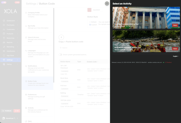This screenshot has width=181, height=123.
Task: Open the Dashboard menu item
Action: 11,20
